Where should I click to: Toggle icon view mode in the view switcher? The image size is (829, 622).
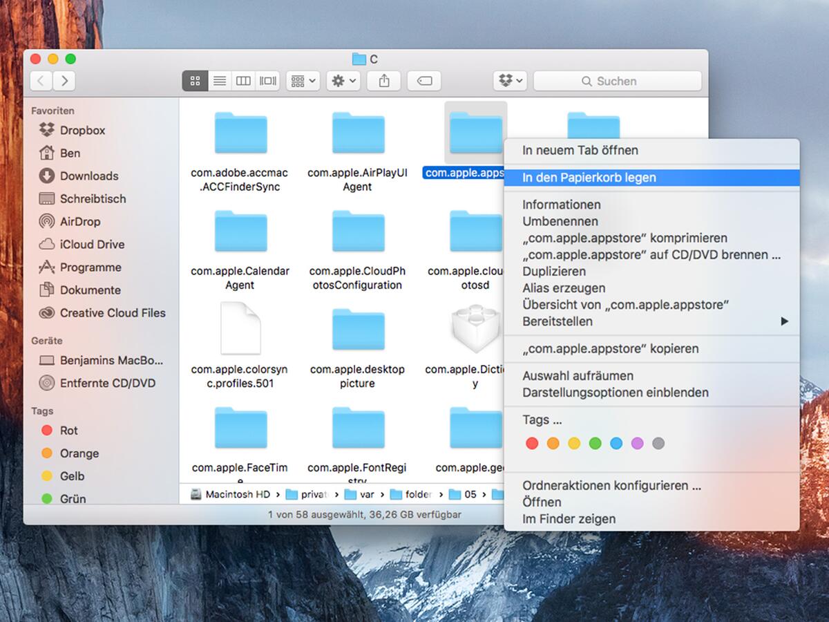[x=194, y=81]
